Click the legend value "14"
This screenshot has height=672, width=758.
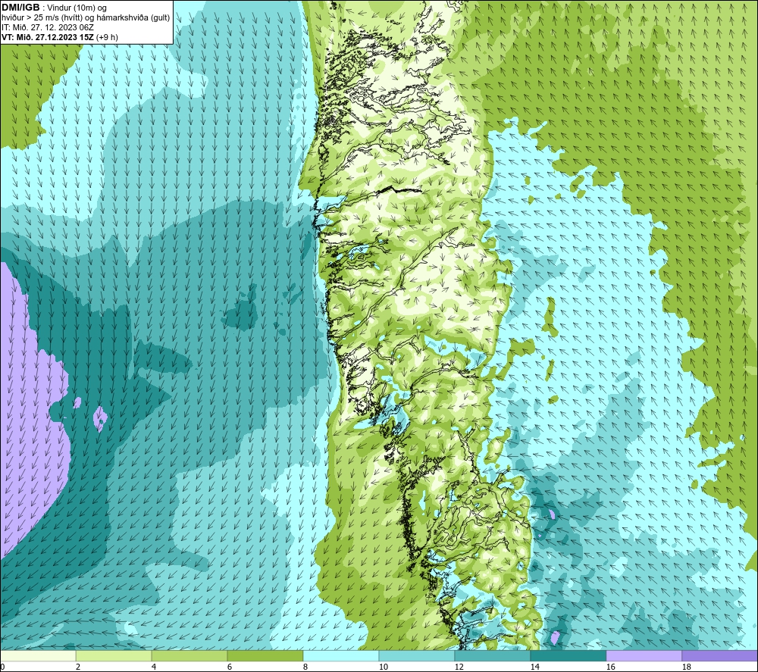[x=534, y=667]
